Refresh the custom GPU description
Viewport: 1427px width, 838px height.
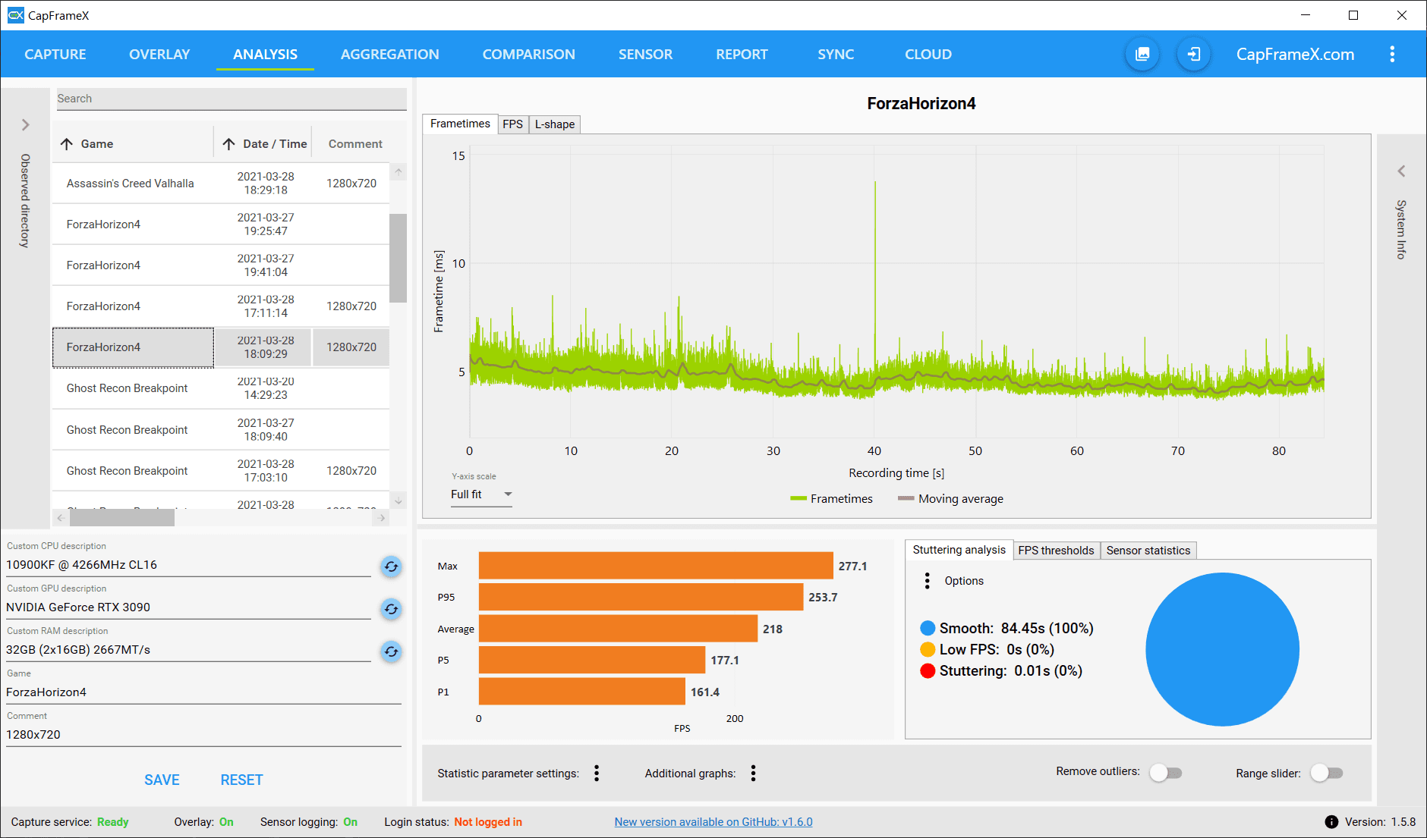(391, 609)
